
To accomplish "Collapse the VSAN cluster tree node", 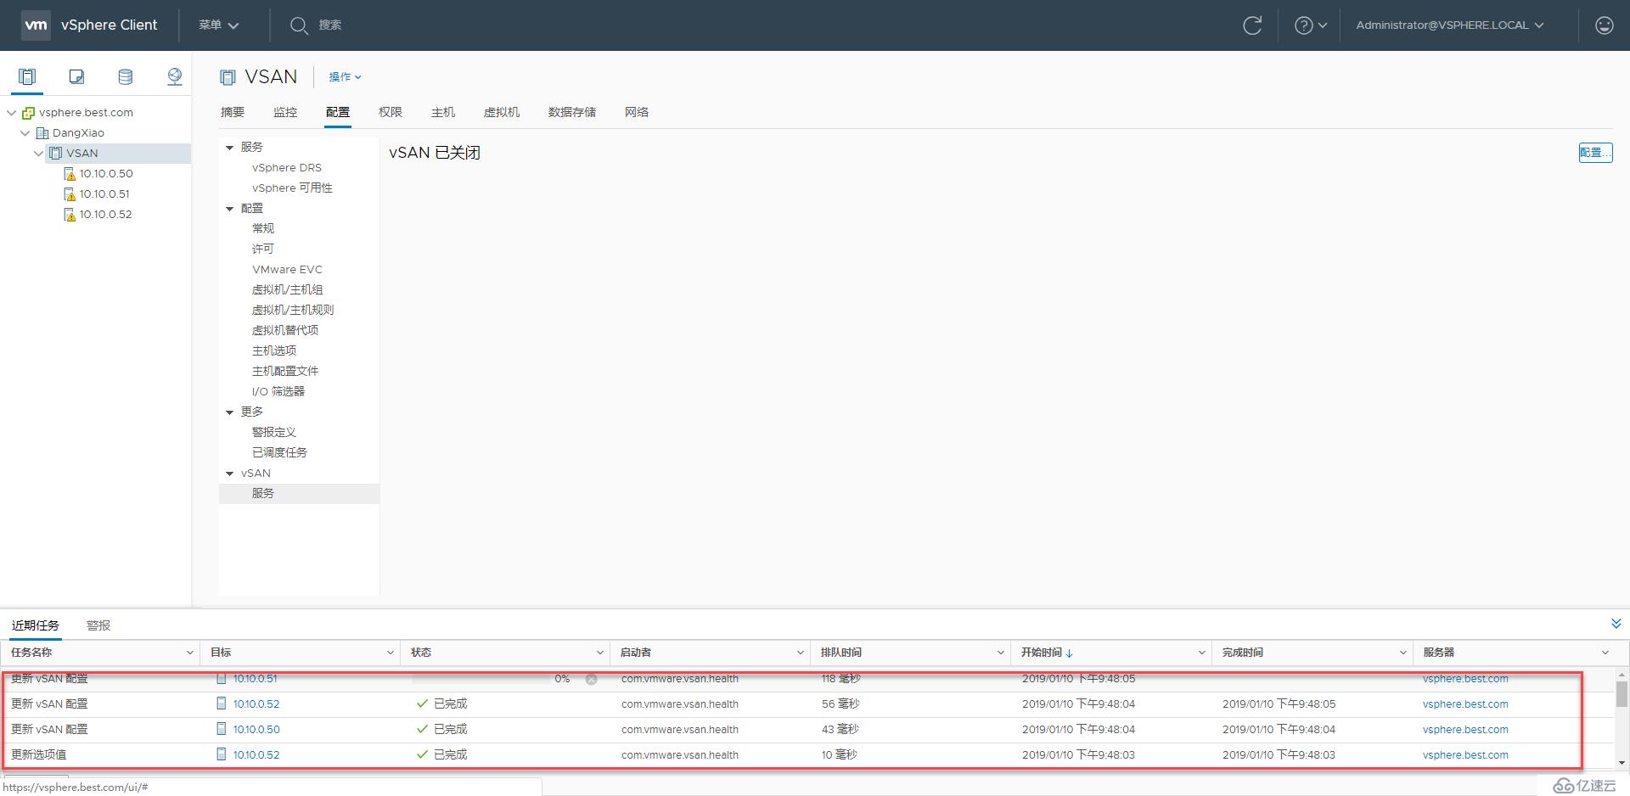I will click(x=38, y=154).
